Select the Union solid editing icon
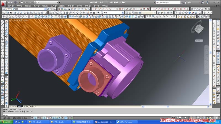 pyautogui.click(x=70, y=17)
